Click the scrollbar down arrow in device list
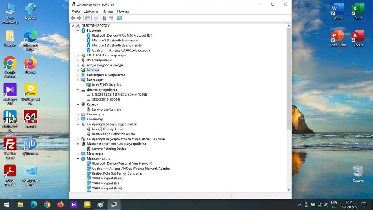Viewport: 373px width, 210px height. click(x=289, y=190)
